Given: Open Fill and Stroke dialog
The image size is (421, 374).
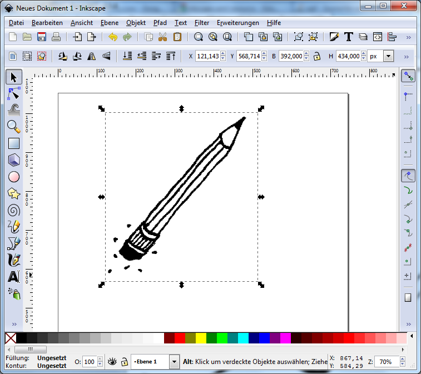Looking at the screenshot, I should pos(334,37).
